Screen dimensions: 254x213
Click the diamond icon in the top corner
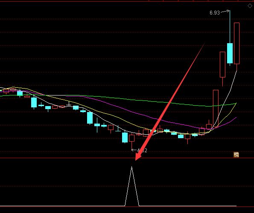pyautogui.click(x=250, y=6)
